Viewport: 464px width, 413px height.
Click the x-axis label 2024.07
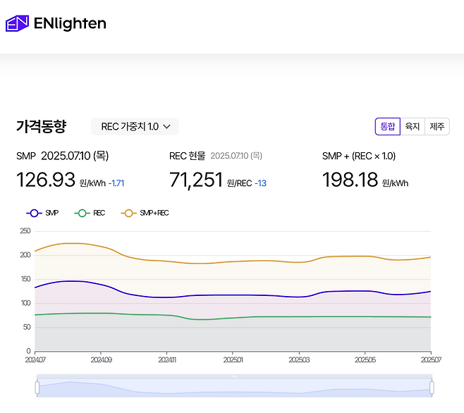[35, 359]
